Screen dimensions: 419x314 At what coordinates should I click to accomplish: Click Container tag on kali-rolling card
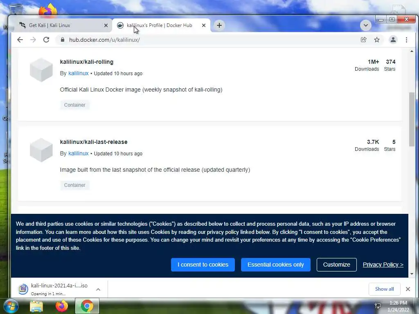tap(74, 105)
